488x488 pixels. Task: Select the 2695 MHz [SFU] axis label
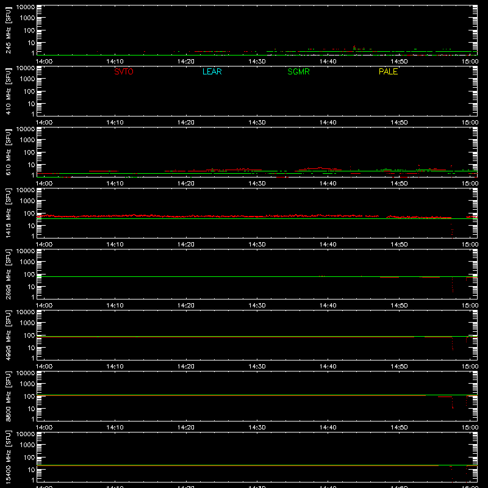click(x=8, y=274)
